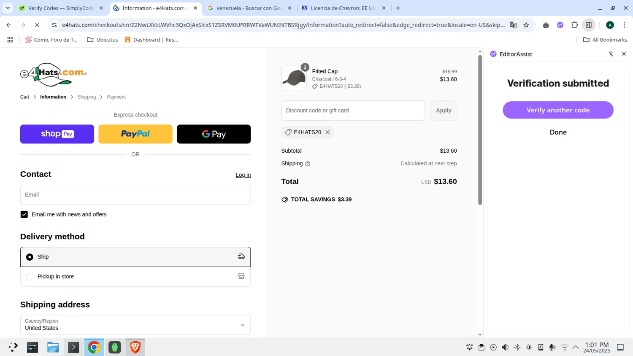Open the taskbar start launcher icon
The image size is (633, 356).
tap(13, 347)
